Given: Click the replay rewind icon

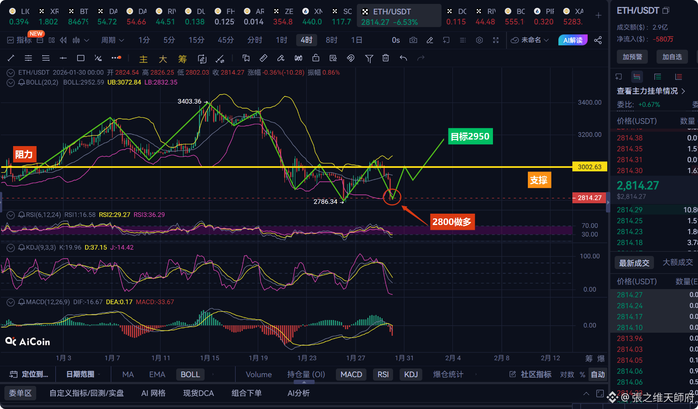Looking at the screenshot, I should [x=63, y=40].
